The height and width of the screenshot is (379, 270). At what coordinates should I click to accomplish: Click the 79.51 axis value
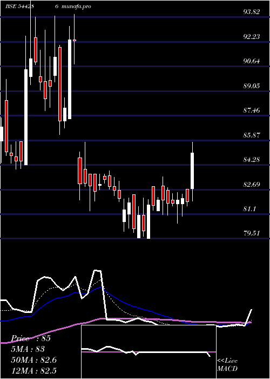click(252, 233)
